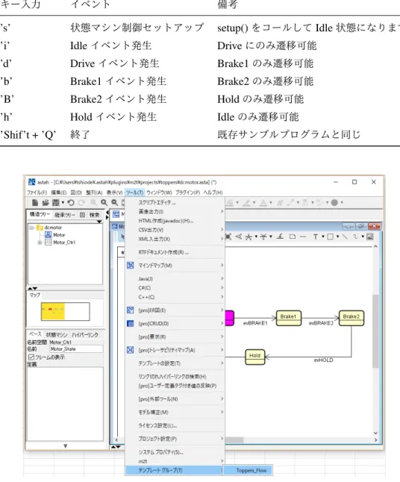
Task: Expand the Motor_Ctrl tree node
Action: (x=40, y=242)
